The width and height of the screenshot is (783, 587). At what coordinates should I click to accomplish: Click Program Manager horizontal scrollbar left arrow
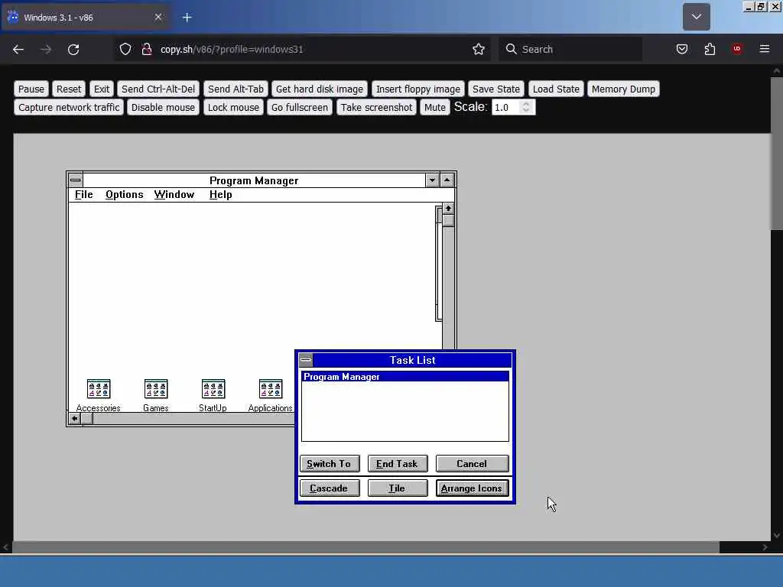coord(75,418)
